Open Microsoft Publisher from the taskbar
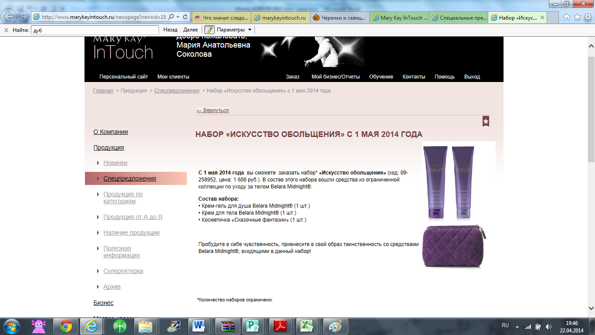595x335 pixels. click(x=253, y=326)
